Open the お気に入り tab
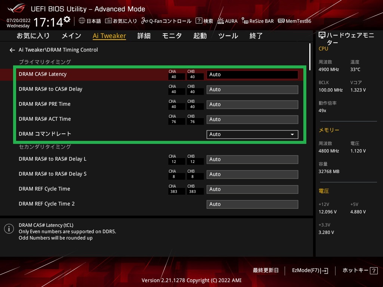 [33, 36]
